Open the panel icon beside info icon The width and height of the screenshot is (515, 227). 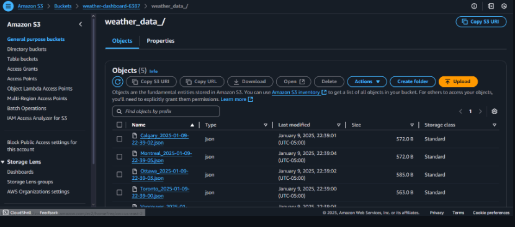(x=491, y=6)
